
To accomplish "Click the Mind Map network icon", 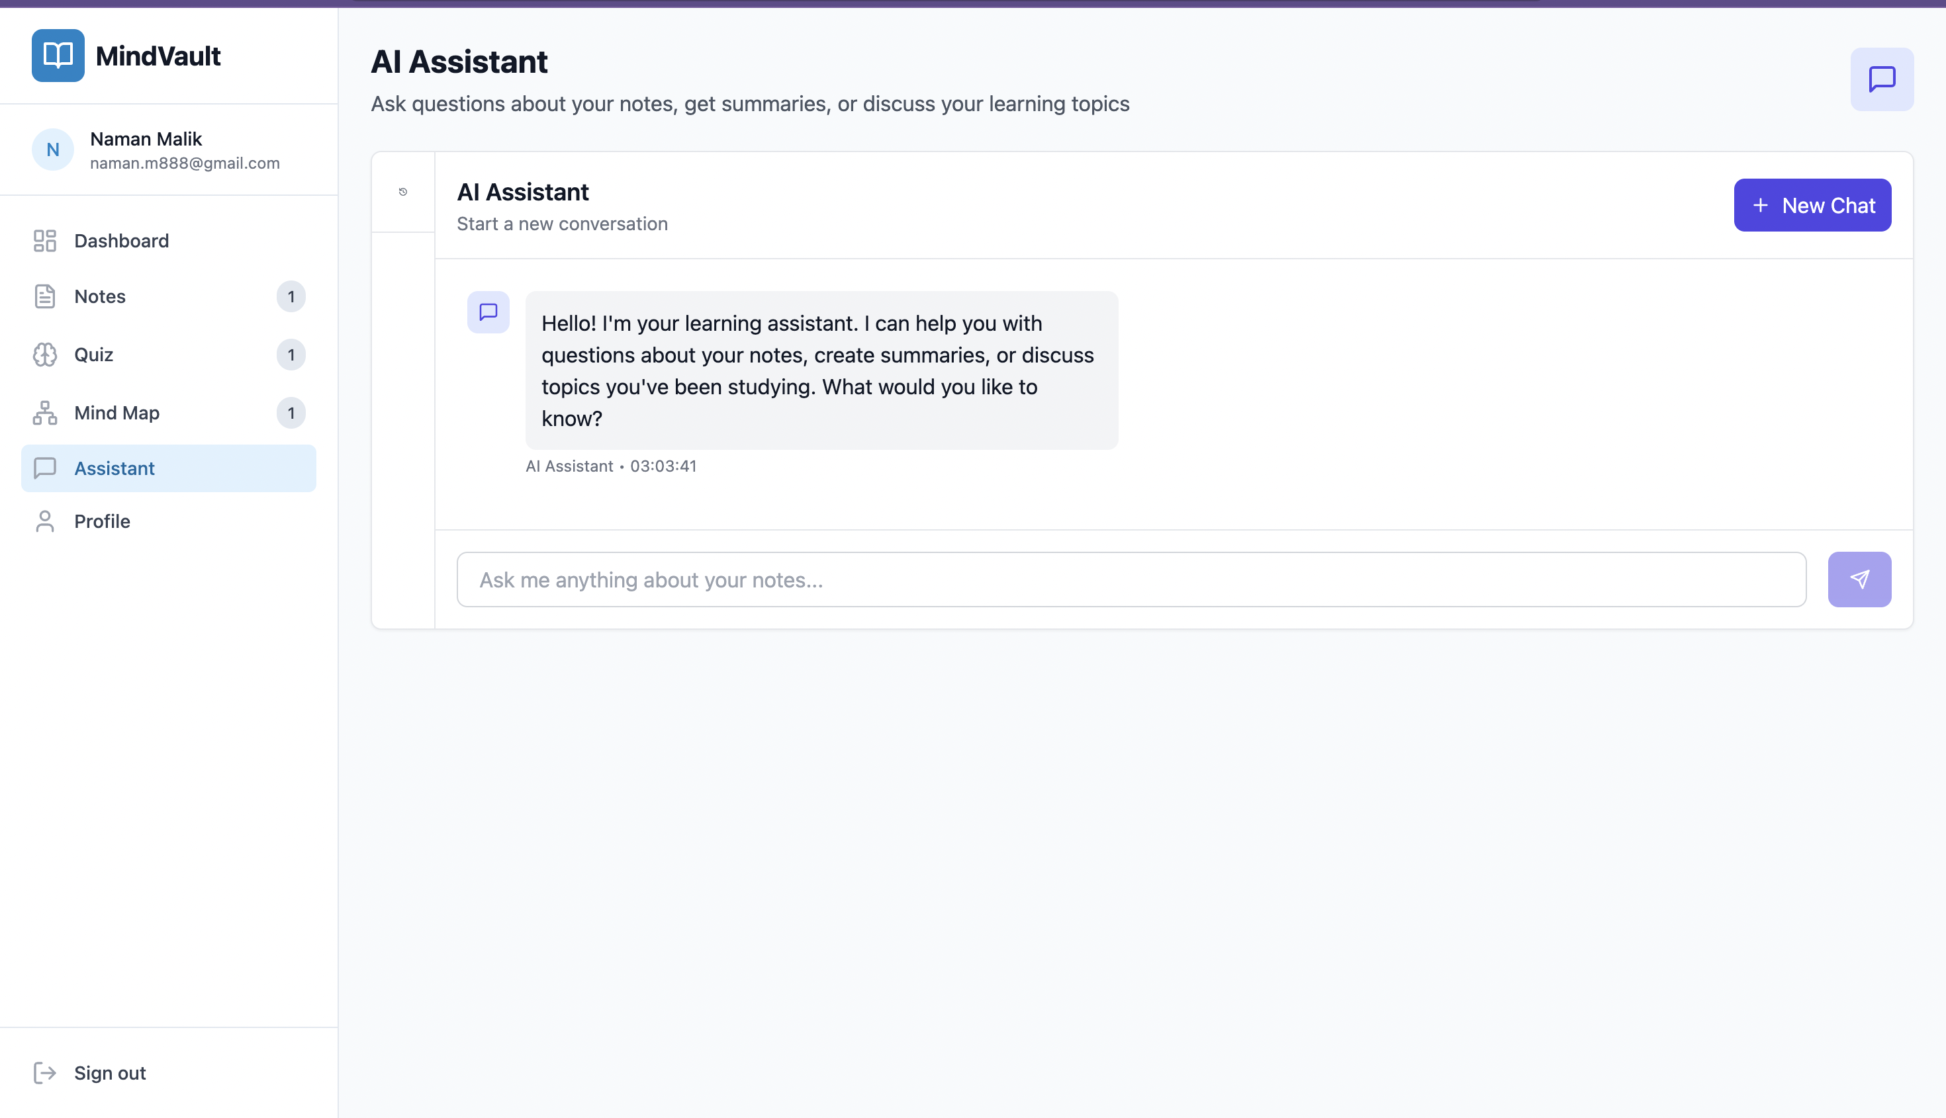I will click(x=44, y=413).
